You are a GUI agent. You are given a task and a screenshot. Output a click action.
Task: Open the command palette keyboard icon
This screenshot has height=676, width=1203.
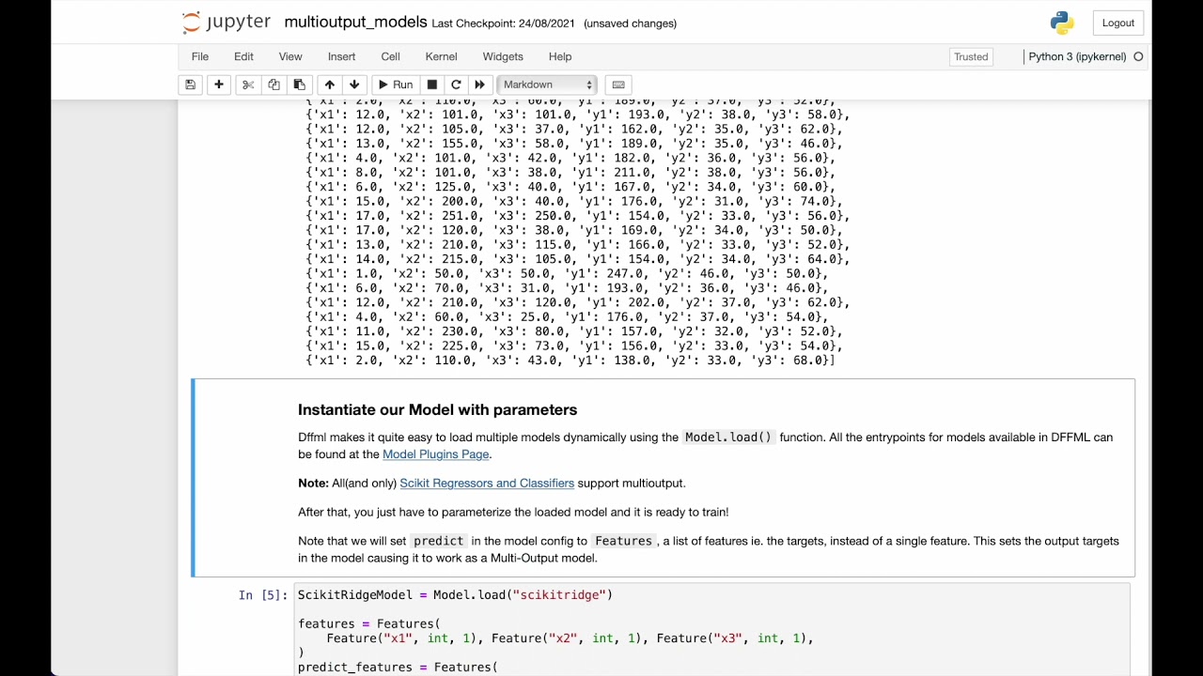(x=617, y=84)
